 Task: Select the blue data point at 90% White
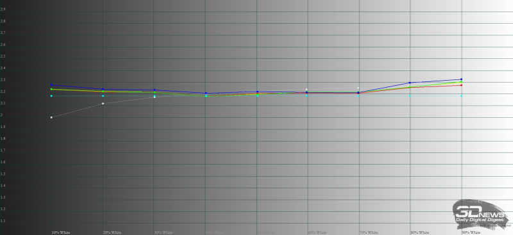(x=461, y=79)
